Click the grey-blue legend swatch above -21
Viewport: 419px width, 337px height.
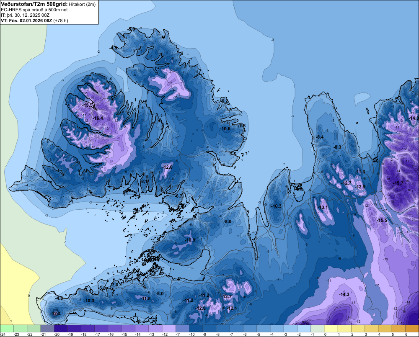[x=47, y=328]
